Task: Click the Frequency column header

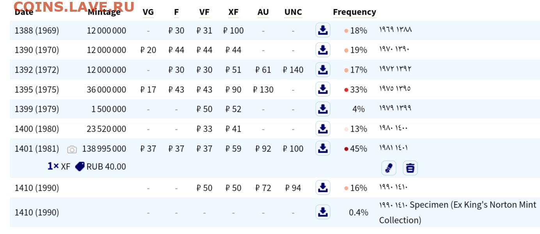Action: tap(354, 12)
